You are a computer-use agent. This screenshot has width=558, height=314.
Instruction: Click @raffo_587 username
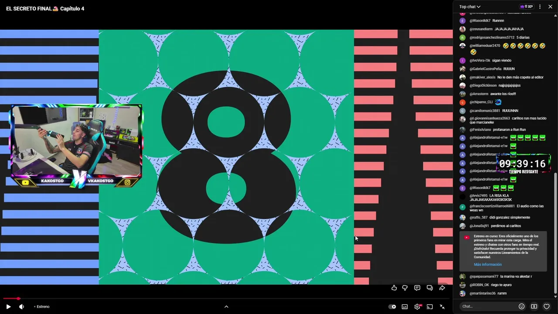click(x=478, y=218)
